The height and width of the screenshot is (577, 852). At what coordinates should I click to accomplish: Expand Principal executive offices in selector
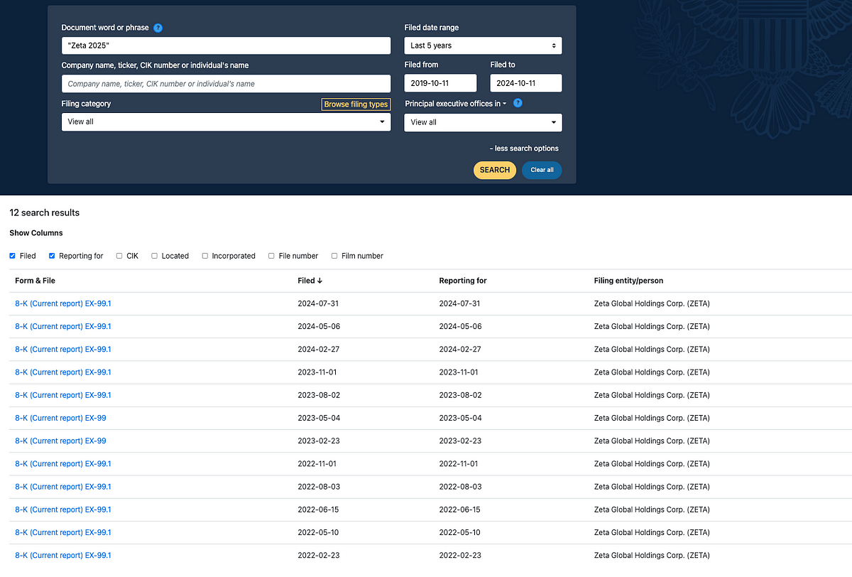click(x=456, y=103)
